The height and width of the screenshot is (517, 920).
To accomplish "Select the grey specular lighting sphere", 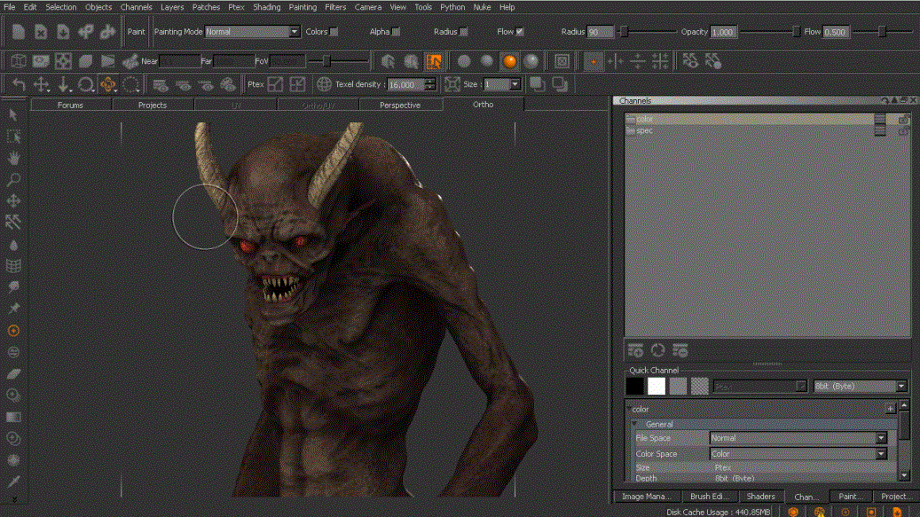I will [531, 61].
